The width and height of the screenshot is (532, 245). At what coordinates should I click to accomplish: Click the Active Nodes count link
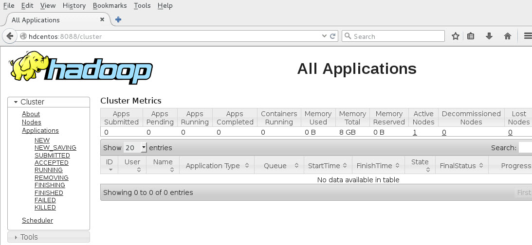pyautogui.click(x=415, y=132)
